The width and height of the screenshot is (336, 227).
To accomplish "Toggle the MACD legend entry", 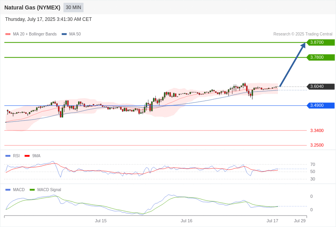I will [x=15, y=190].
